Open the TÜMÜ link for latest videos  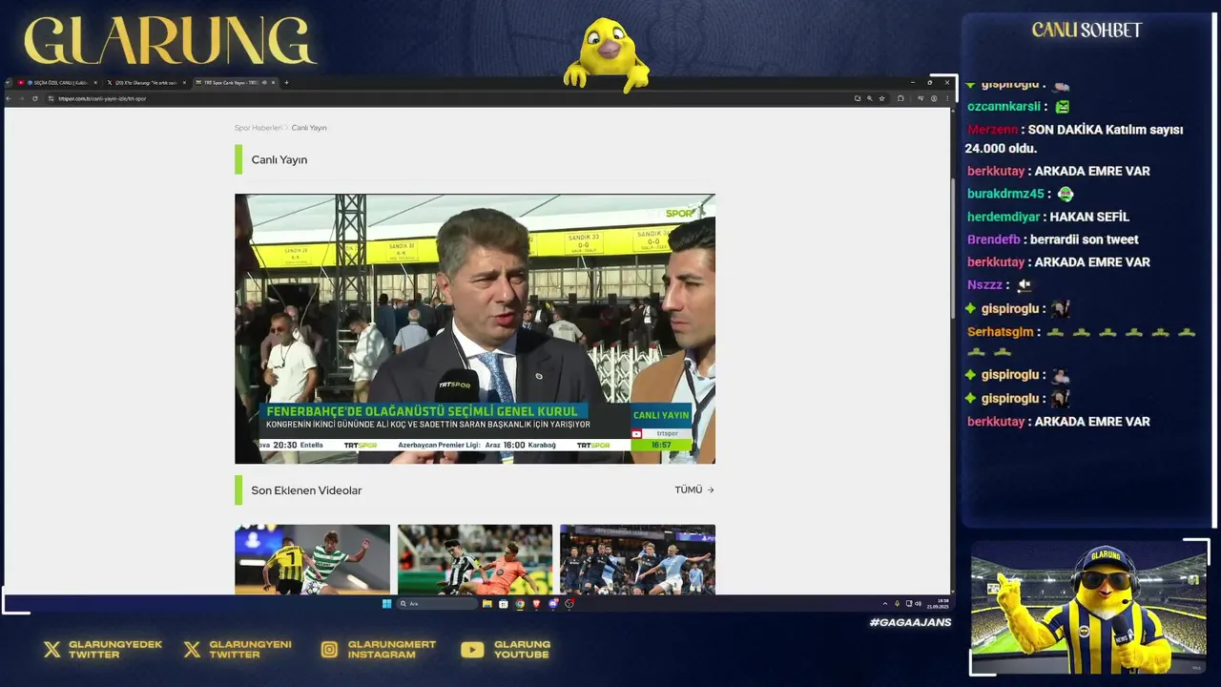[694, 490]
